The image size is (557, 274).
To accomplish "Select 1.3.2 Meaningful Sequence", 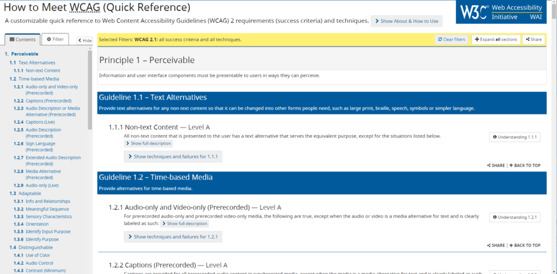I will pos(41,209).
